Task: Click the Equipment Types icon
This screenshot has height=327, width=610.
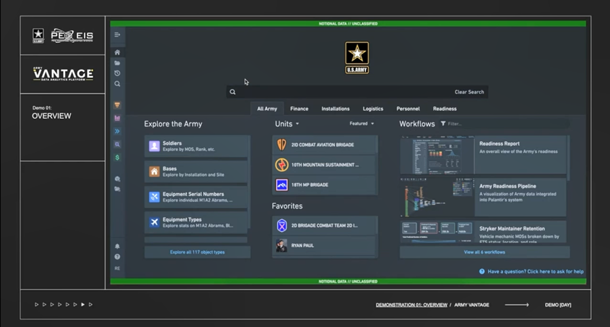Action: pos(154,222)
